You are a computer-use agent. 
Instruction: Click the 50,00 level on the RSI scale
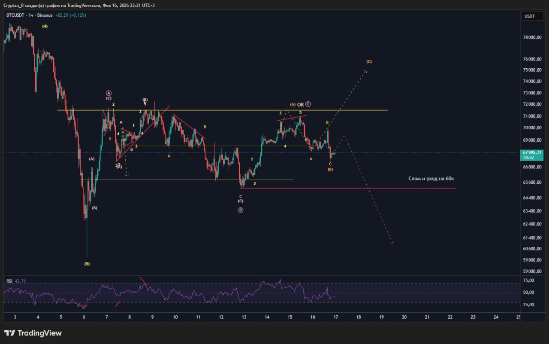(528, 292)
